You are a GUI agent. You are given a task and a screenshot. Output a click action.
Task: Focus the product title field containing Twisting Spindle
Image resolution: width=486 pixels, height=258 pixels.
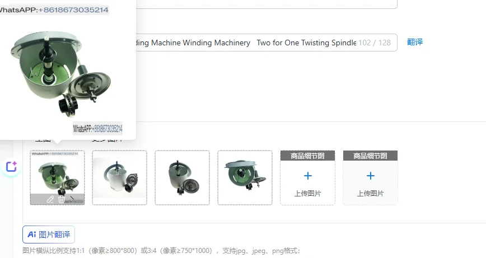(267, 43)
